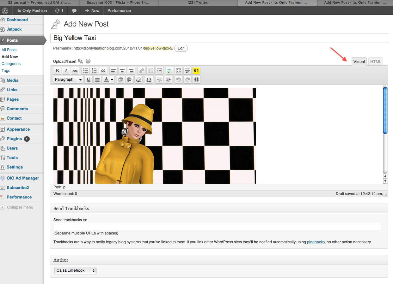Insert a blockquote in the post

click(x=103, y=71)
